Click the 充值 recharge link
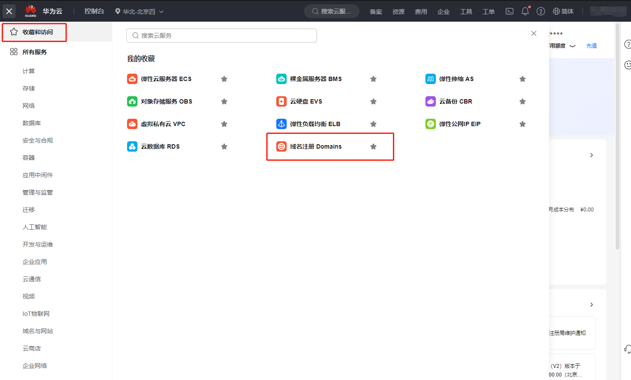Image resolution: width=631 pixels, height=380 pixels. coord(592,46)
